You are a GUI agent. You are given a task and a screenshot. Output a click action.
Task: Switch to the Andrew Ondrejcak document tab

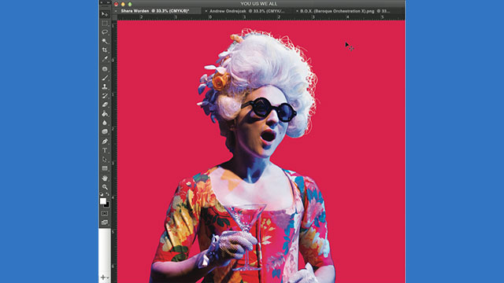(x=246, y=11)
